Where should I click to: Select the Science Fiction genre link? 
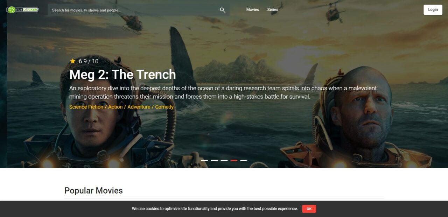point(86,107)
